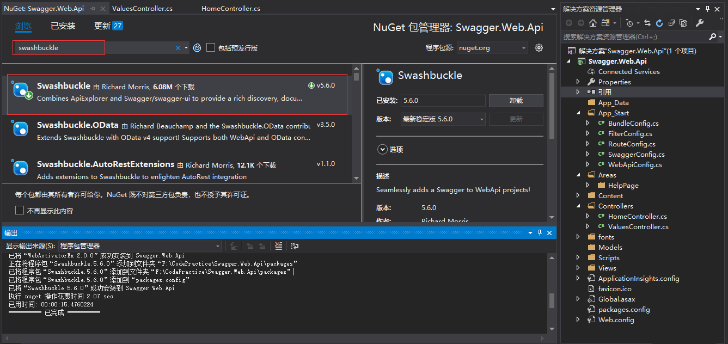Click the search magnifier in Solution Explorer
The height and width of the screenshot is (344, 728).
click(x=713, y=36)
